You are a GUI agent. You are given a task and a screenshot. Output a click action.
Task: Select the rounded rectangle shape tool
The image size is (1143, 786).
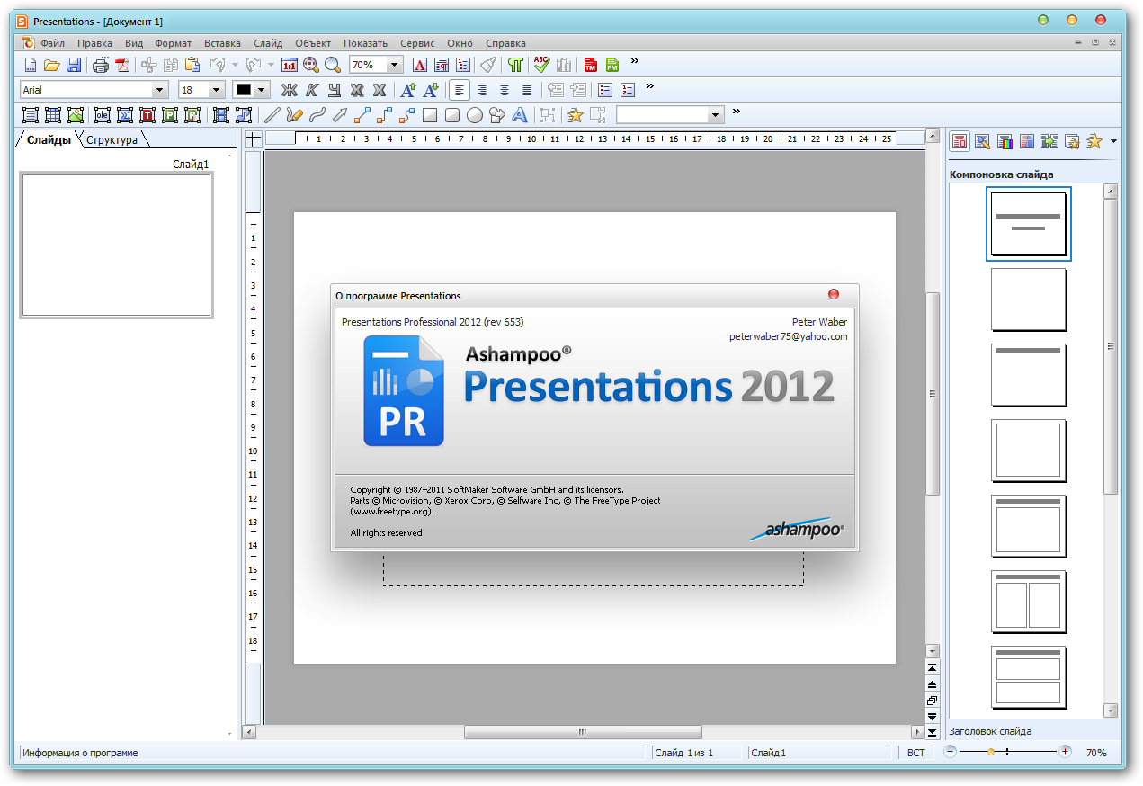452,115
